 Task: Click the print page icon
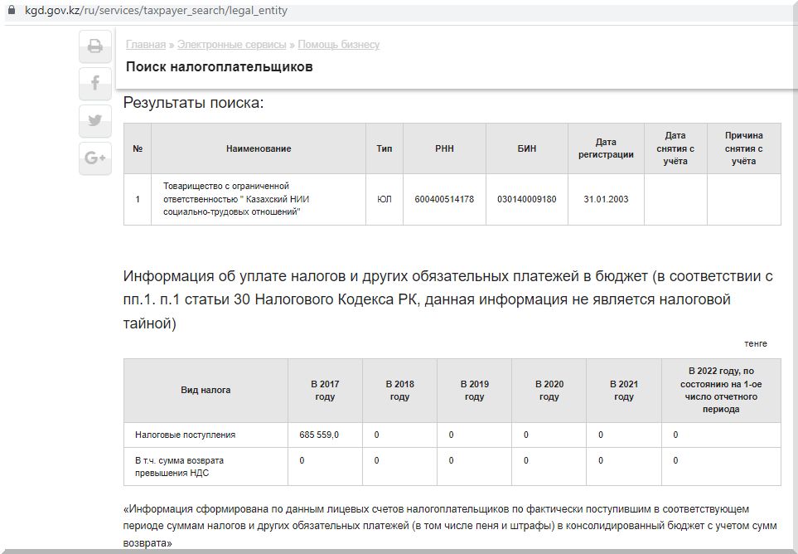tap(95, 46)
